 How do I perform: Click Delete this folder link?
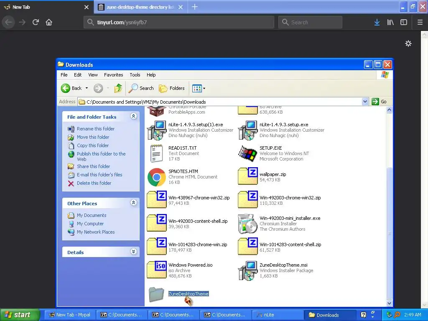[x=94, y=183]
